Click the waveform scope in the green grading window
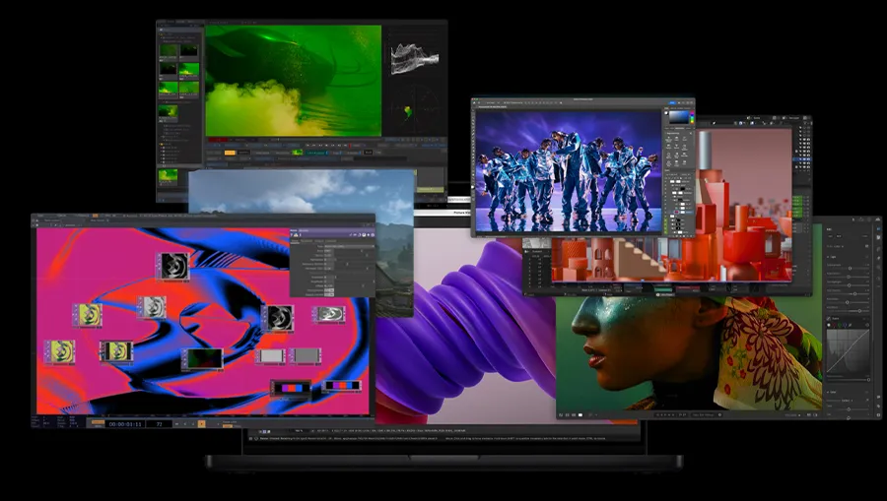 tap(415, 58)
